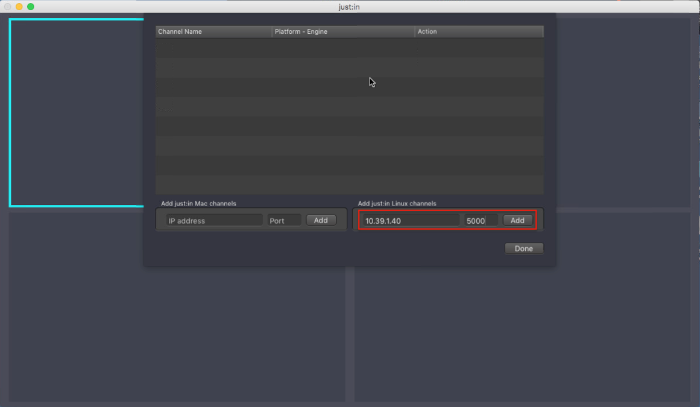Click the Mac channels Port field
700x407 pixels.
click(x=284, y=221)
